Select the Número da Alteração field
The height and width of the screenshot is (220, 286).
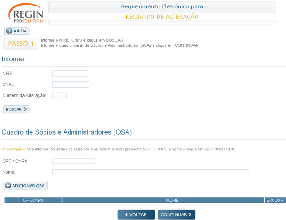click(x=59, y=96)
